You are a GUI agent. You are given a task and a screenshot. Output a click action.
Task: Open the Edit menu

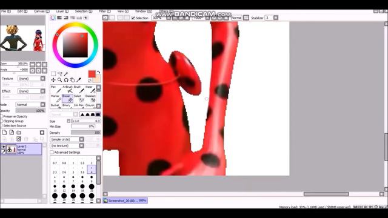[x=22, y=12]
